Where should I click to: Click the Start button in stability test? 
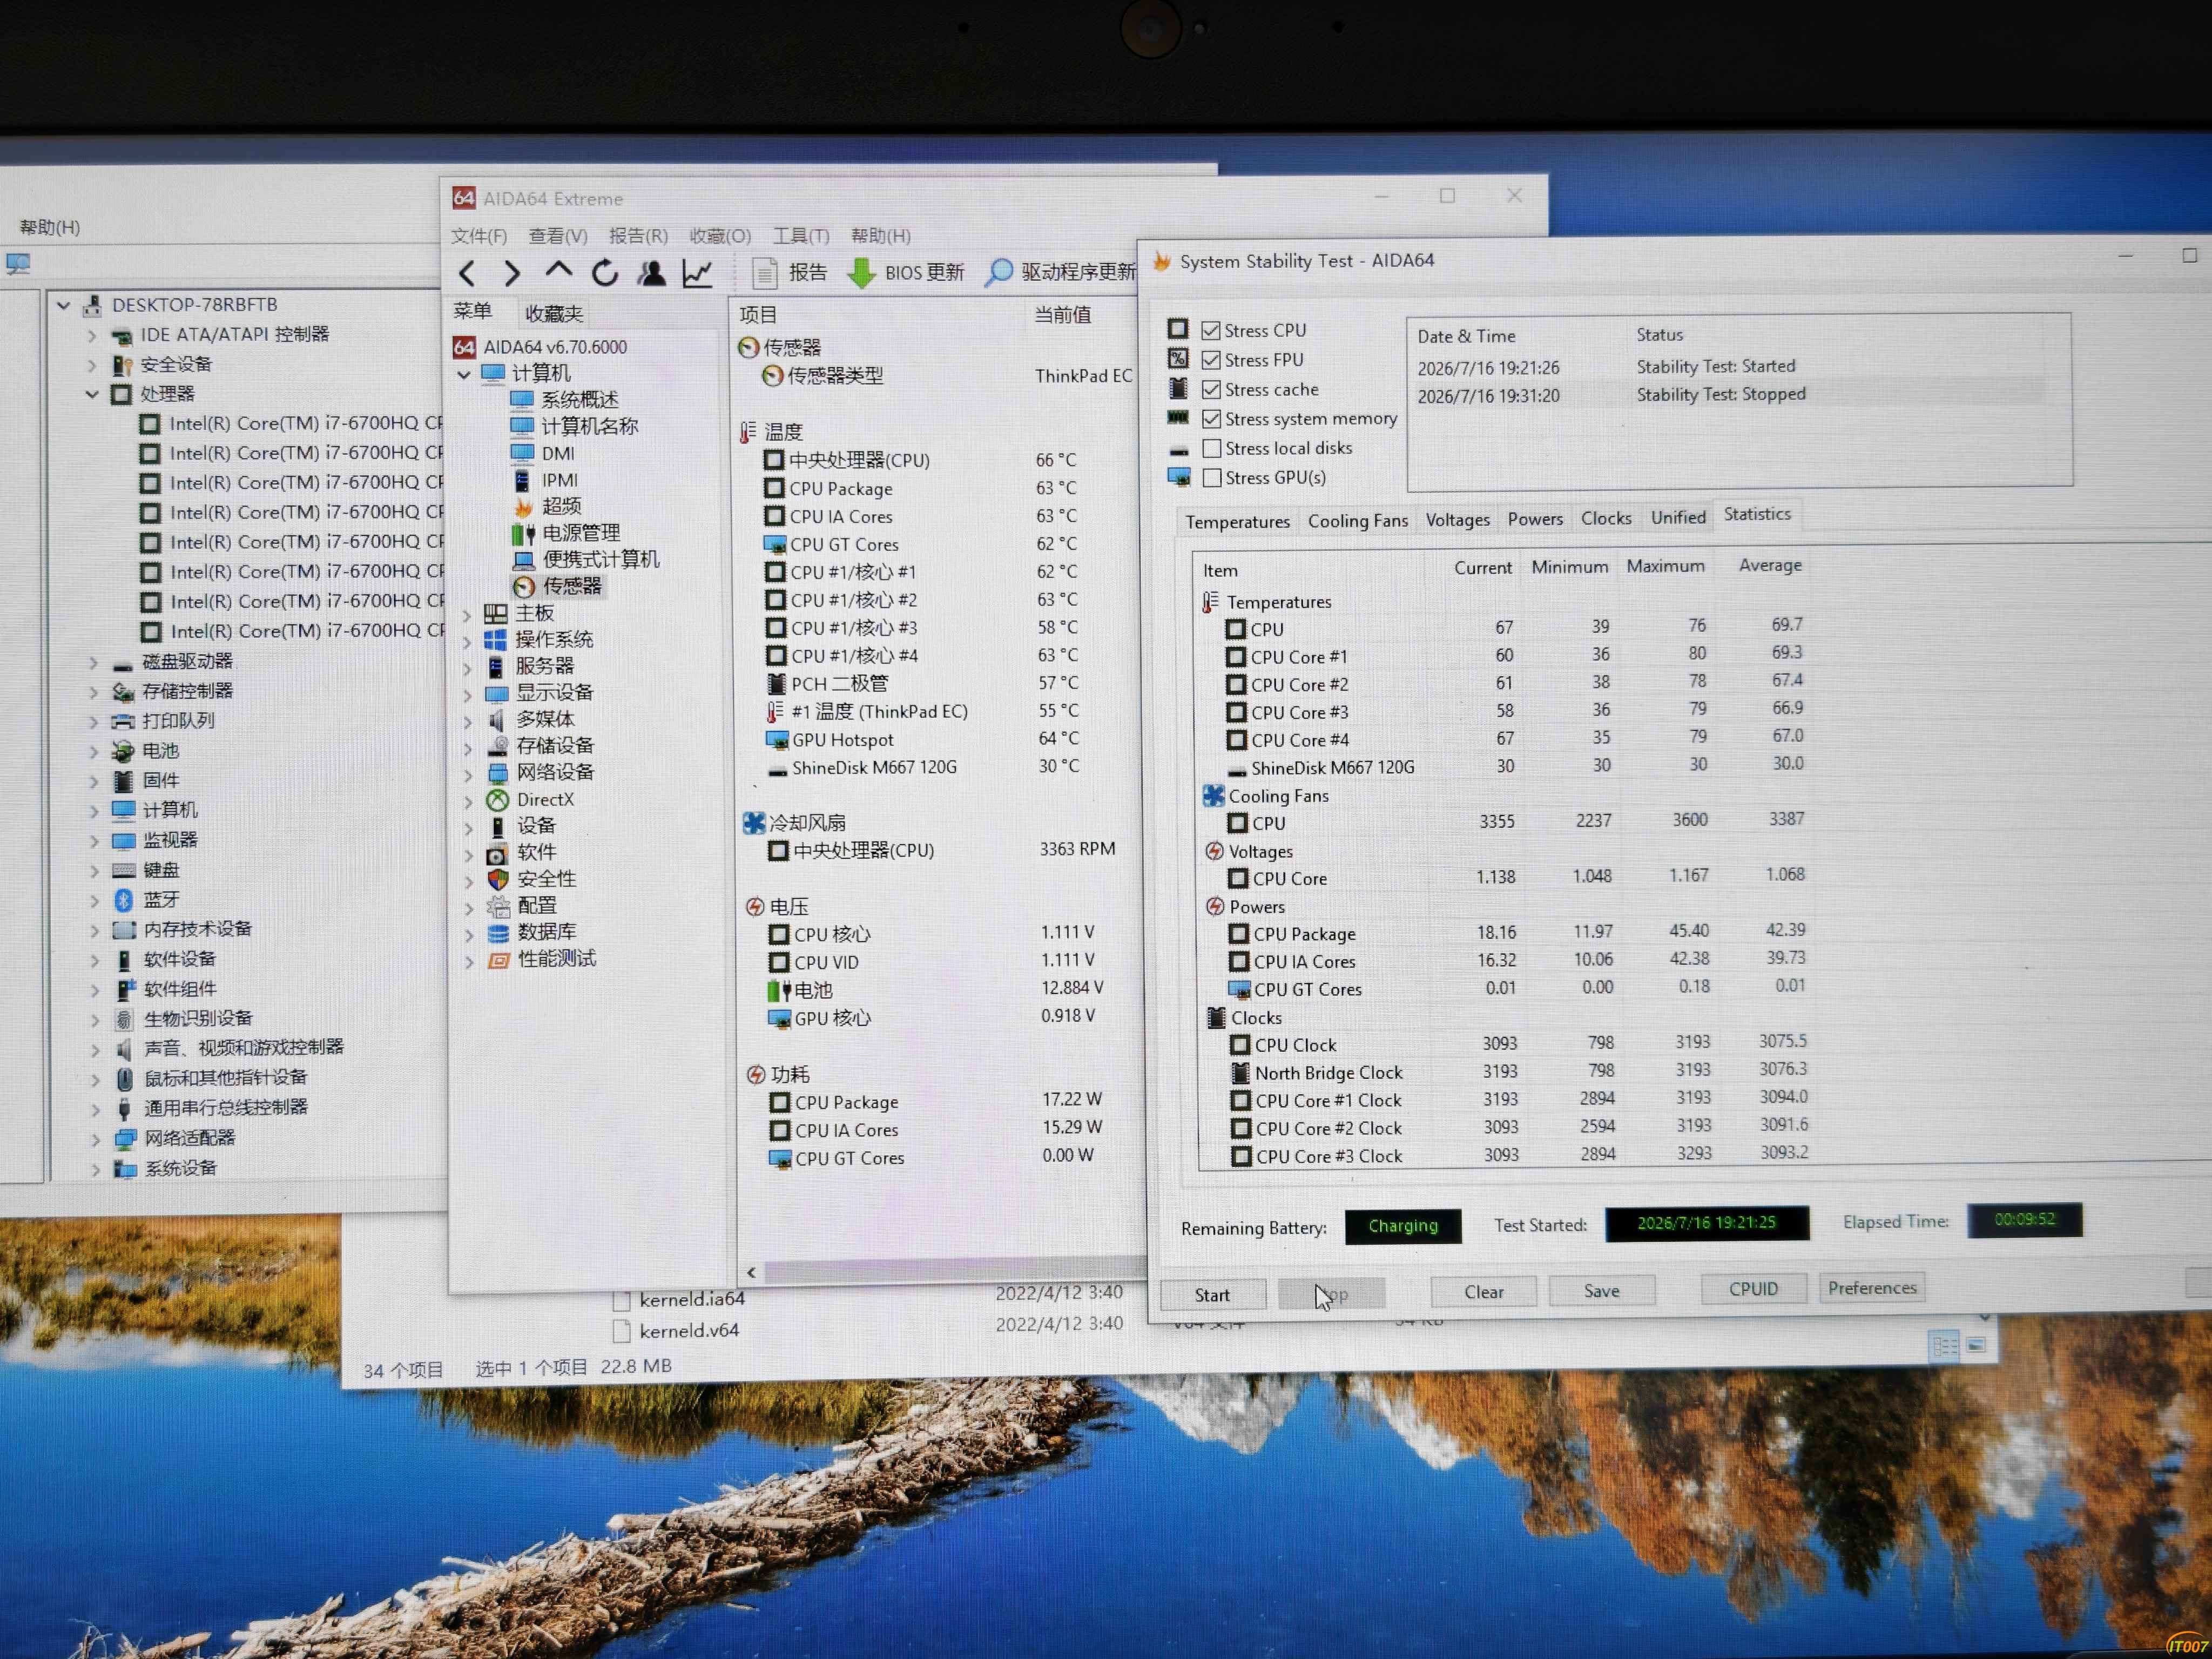point(1212,1295)
